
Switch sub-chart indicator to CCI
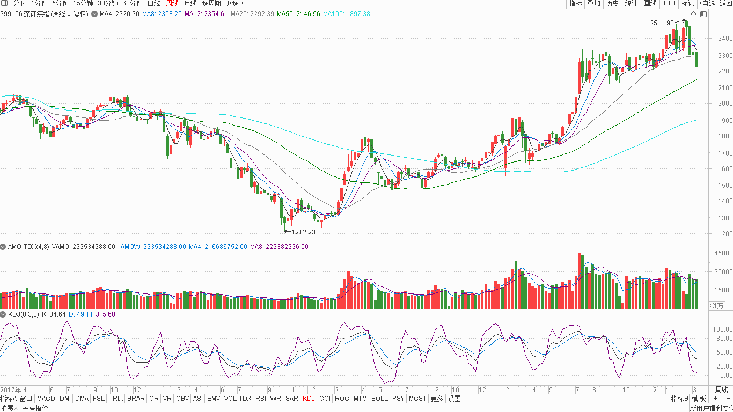click(x=325, y=399)
